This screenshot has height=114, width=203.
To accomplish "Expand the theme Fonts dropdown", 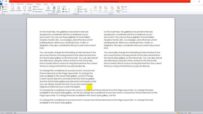I will point(5,9).
